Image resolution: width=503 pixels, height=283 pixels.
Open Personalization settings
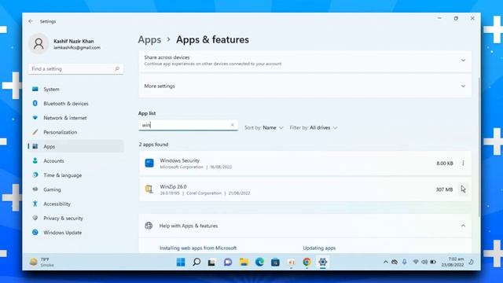coord(75,132)
